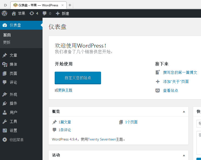Open the 更新 submenu item
The height and width of the screenshot is (160, 201).
click(x=7, y=42)
